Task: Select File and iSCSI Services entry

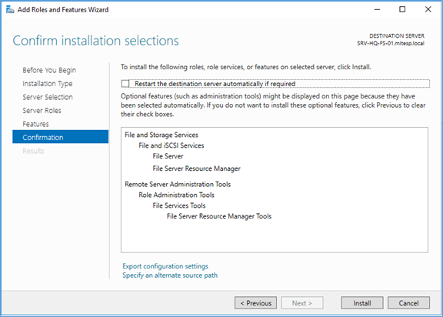Action: [172, 145]
